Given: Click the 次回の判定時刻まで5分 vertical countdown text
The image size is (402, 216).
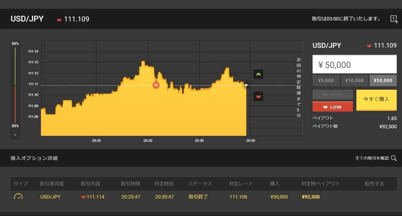Looking at the screenshot, I should point(299,87).
